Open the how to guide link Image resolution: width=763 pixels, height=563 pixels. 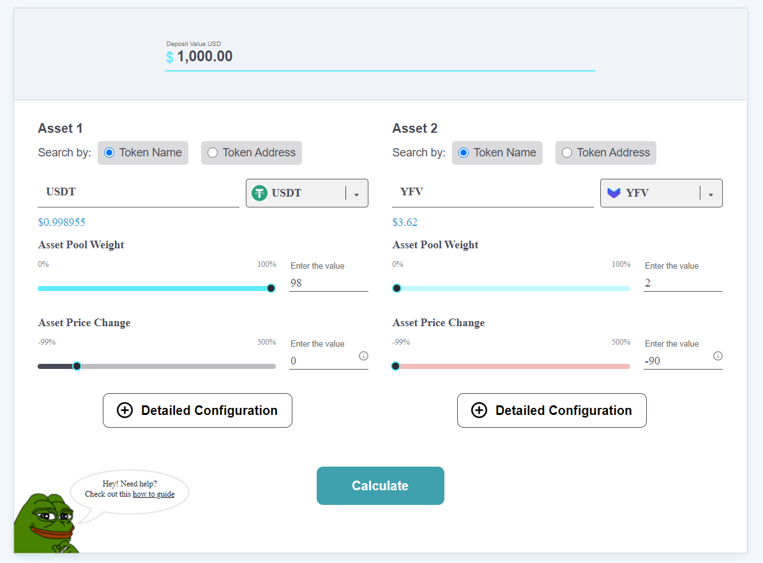[x=153, y=494]
